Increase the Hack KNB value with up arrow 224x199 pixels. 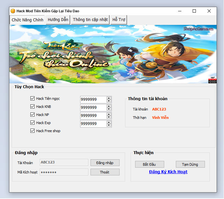coord(109,106)
